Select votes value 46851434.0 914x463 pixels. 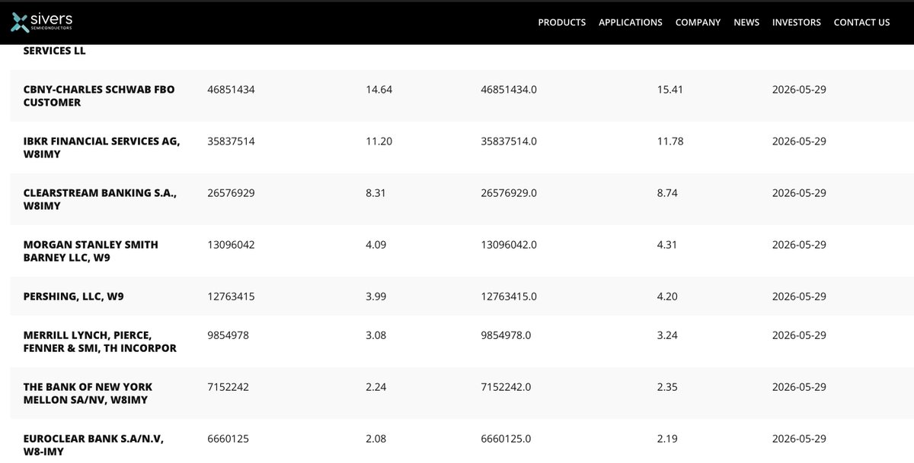tap(509, 90)
